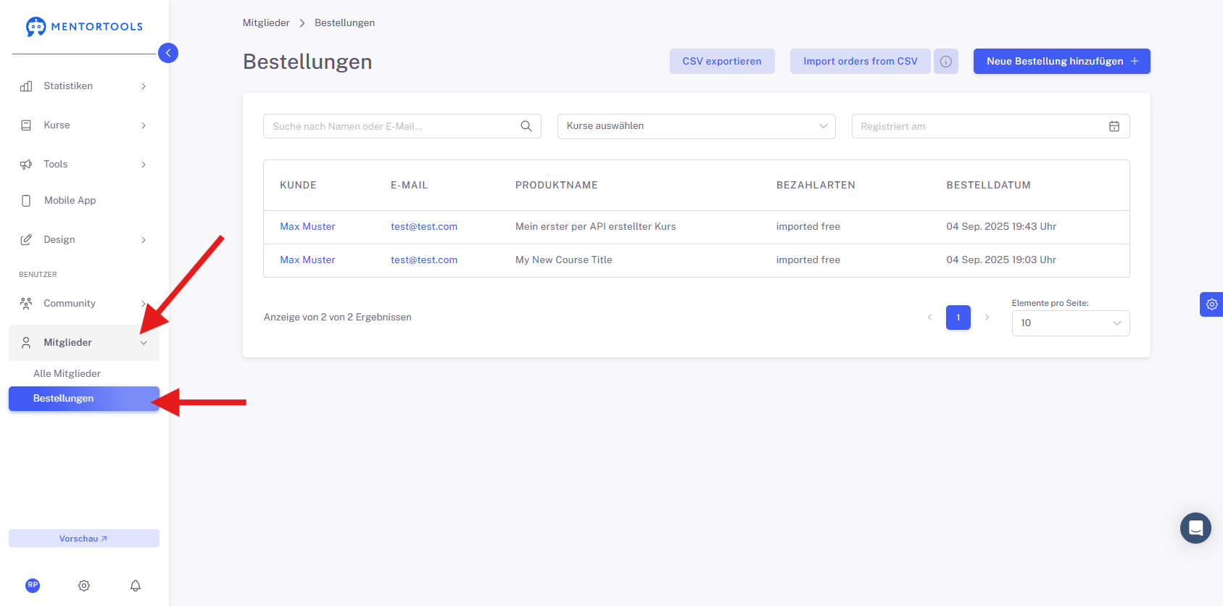The image size is (1223, 606).
Task: Open the RP user avatar
Action: pos(33,586)
